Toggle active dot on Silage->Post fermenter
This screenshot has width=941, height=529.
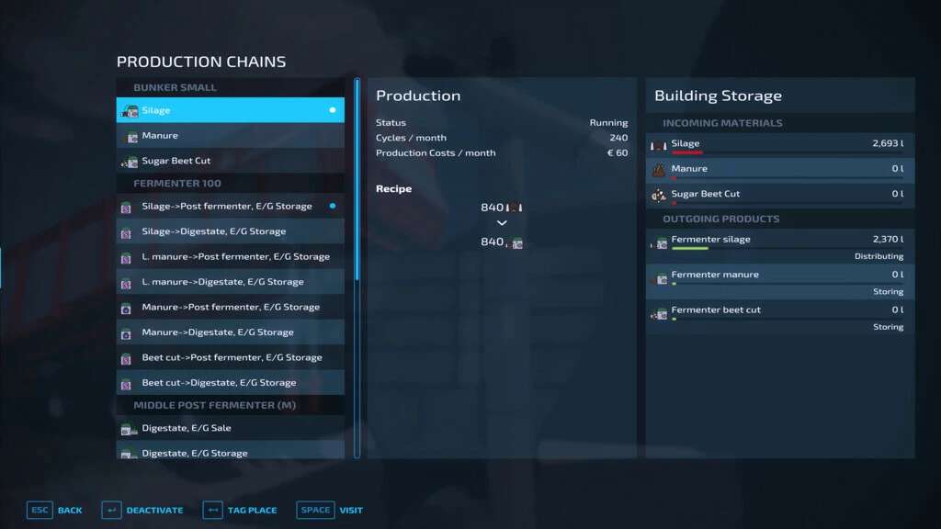pos(333,206)
